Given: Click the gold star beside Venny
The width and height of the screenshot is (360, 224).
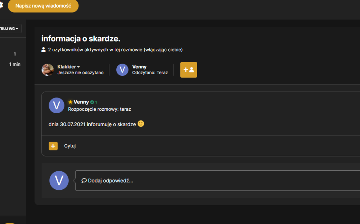Looking at the screenshot, I should click(70, 102).
